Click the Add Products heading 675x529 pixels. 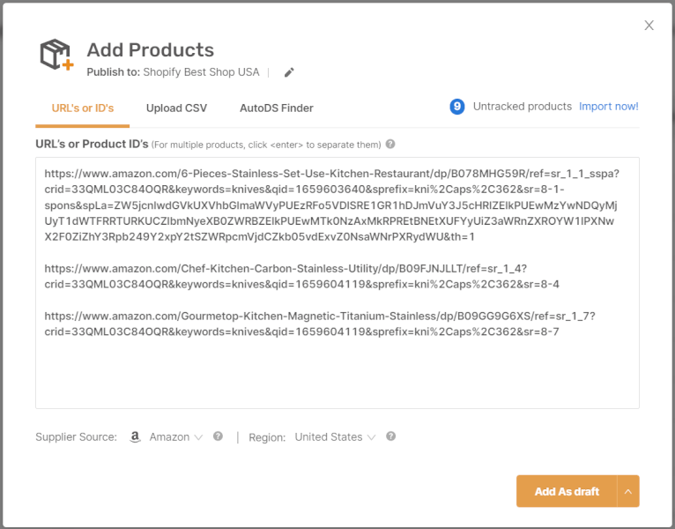pos(150,50)
